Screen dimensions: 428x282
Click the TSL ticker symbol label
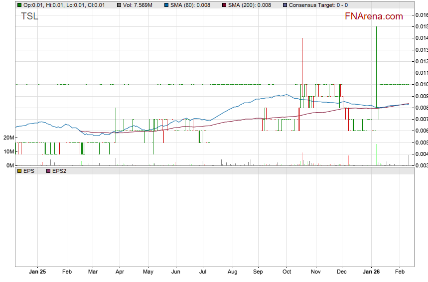[x=29, y=16]
